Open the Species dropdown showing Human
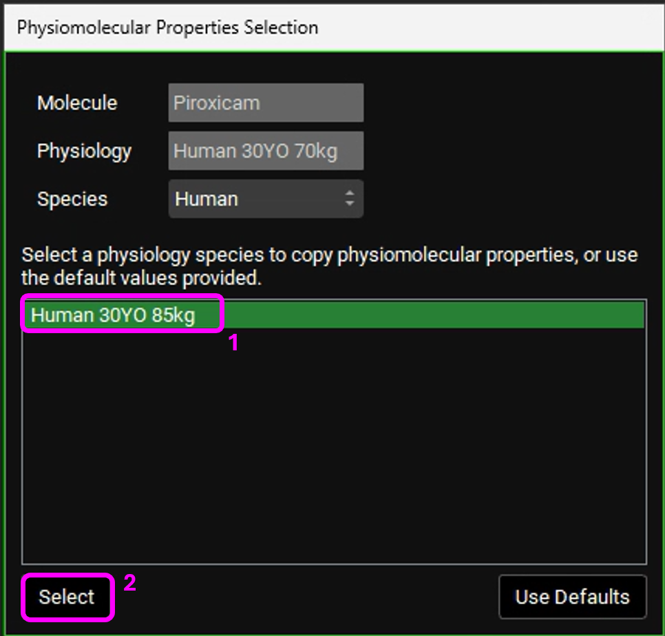This screenshot has height=636, width=665. click(x=265, y=200)
